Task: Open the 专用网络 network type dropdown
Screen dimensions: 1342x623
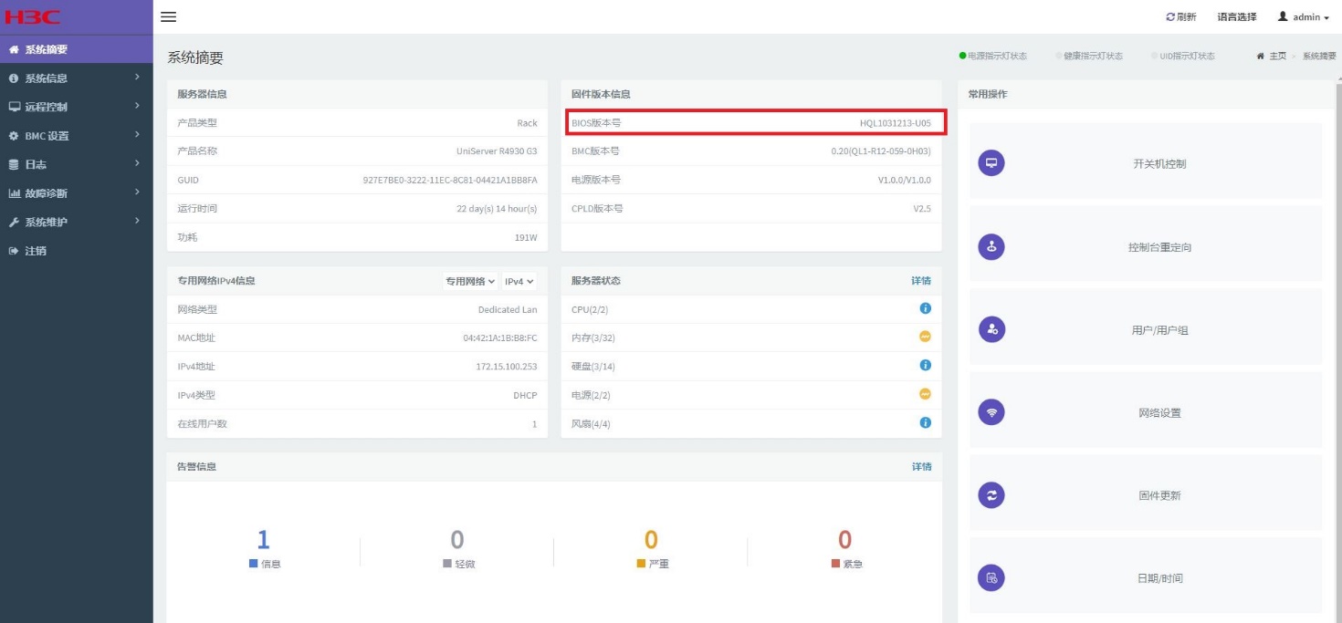Action: (x=470, y=281)
